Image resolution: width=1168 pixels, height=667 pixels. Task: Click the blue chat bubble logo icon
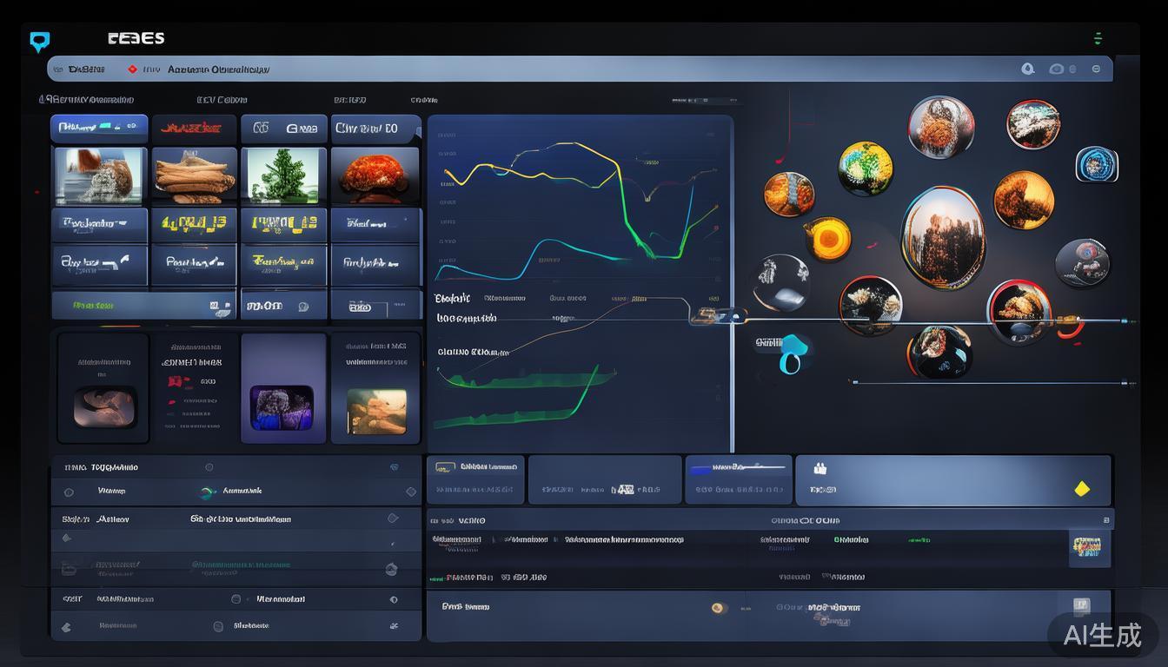pos(40,41)
